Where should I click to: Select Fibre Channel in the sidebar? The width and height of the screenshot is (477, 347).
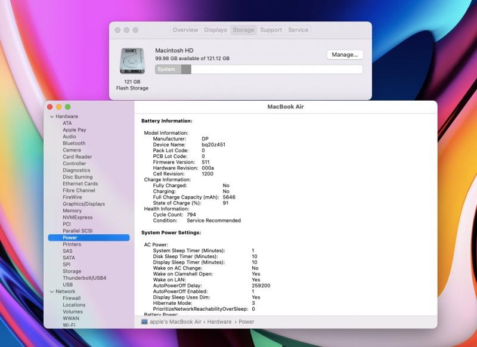click(x=79, y=190)
